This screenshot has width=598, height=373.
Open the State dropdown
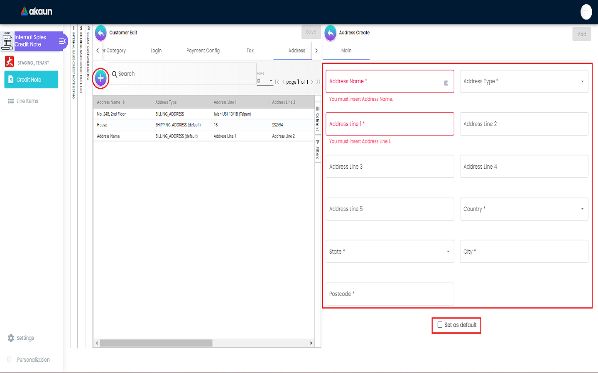point(390,252)
